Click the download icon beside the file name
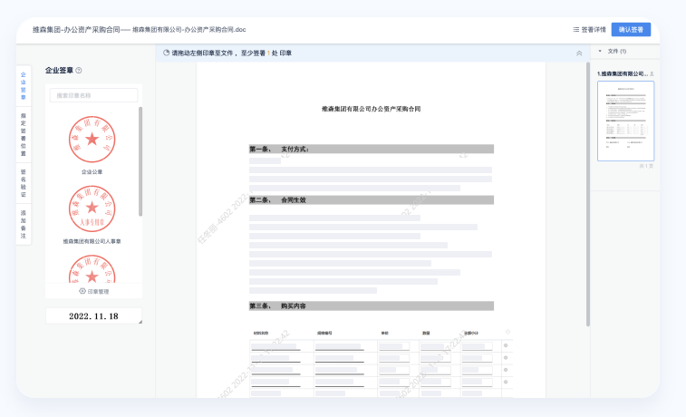The image size is (686, 417). coord(652,73)
